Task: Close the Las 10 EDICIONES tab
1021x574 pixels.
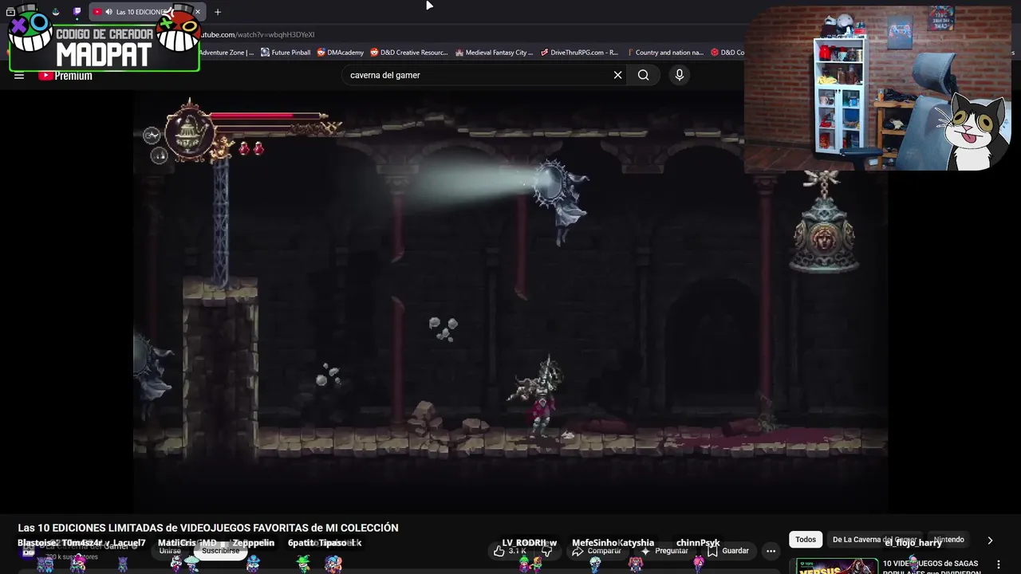Action: [197, 12]
